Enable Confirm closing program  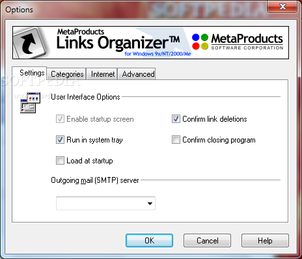(176, 140)
